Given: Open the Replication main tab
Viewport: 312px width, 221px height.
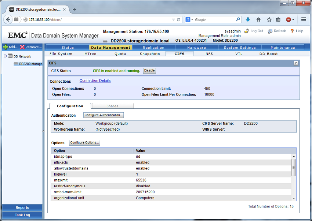Looking at the screenshot, I should [153, 48].
